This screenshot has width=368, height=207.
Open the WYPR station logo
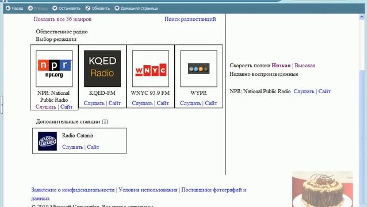pos(198,68)
